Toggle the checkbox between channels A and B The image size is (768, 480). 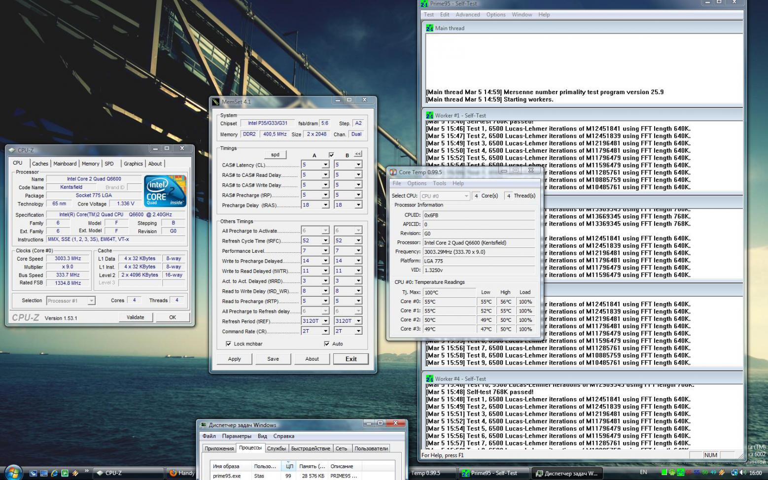(331, 155)
